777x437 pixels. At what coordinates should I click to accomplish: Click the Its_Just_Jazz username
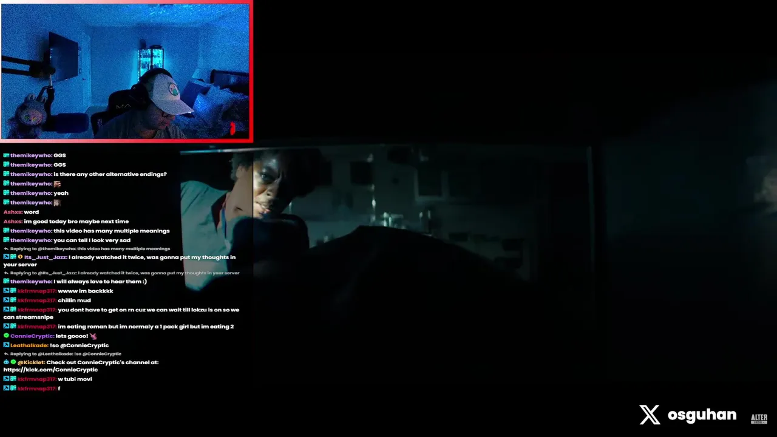[x=46, y=257]
